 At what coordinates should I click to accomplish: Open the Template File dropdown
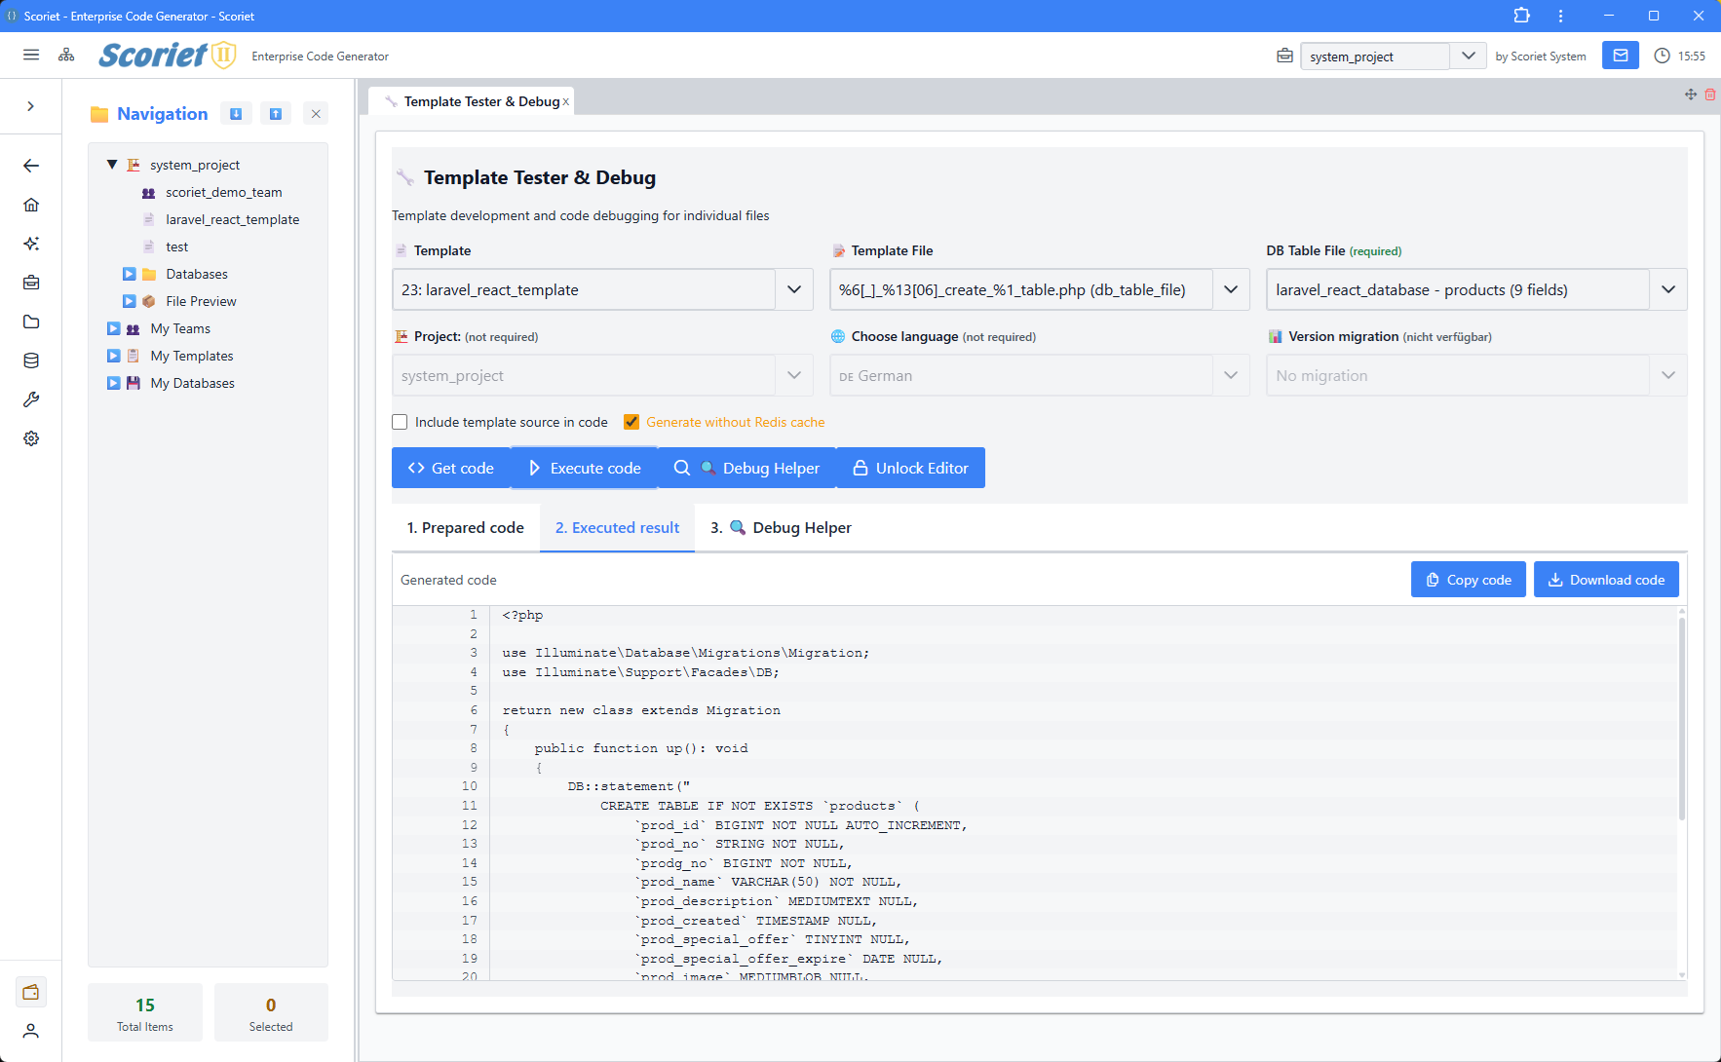point(1230,289)
